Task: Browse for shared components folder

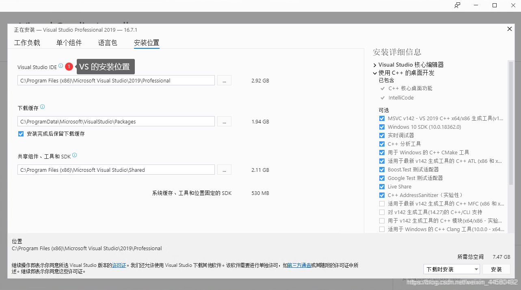Action: [224, 170]
